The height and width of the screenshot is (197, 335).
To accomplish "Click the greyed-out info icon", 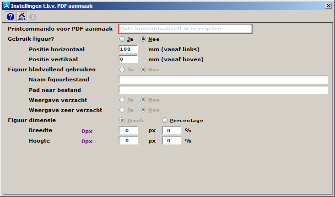I will point(32,16).
